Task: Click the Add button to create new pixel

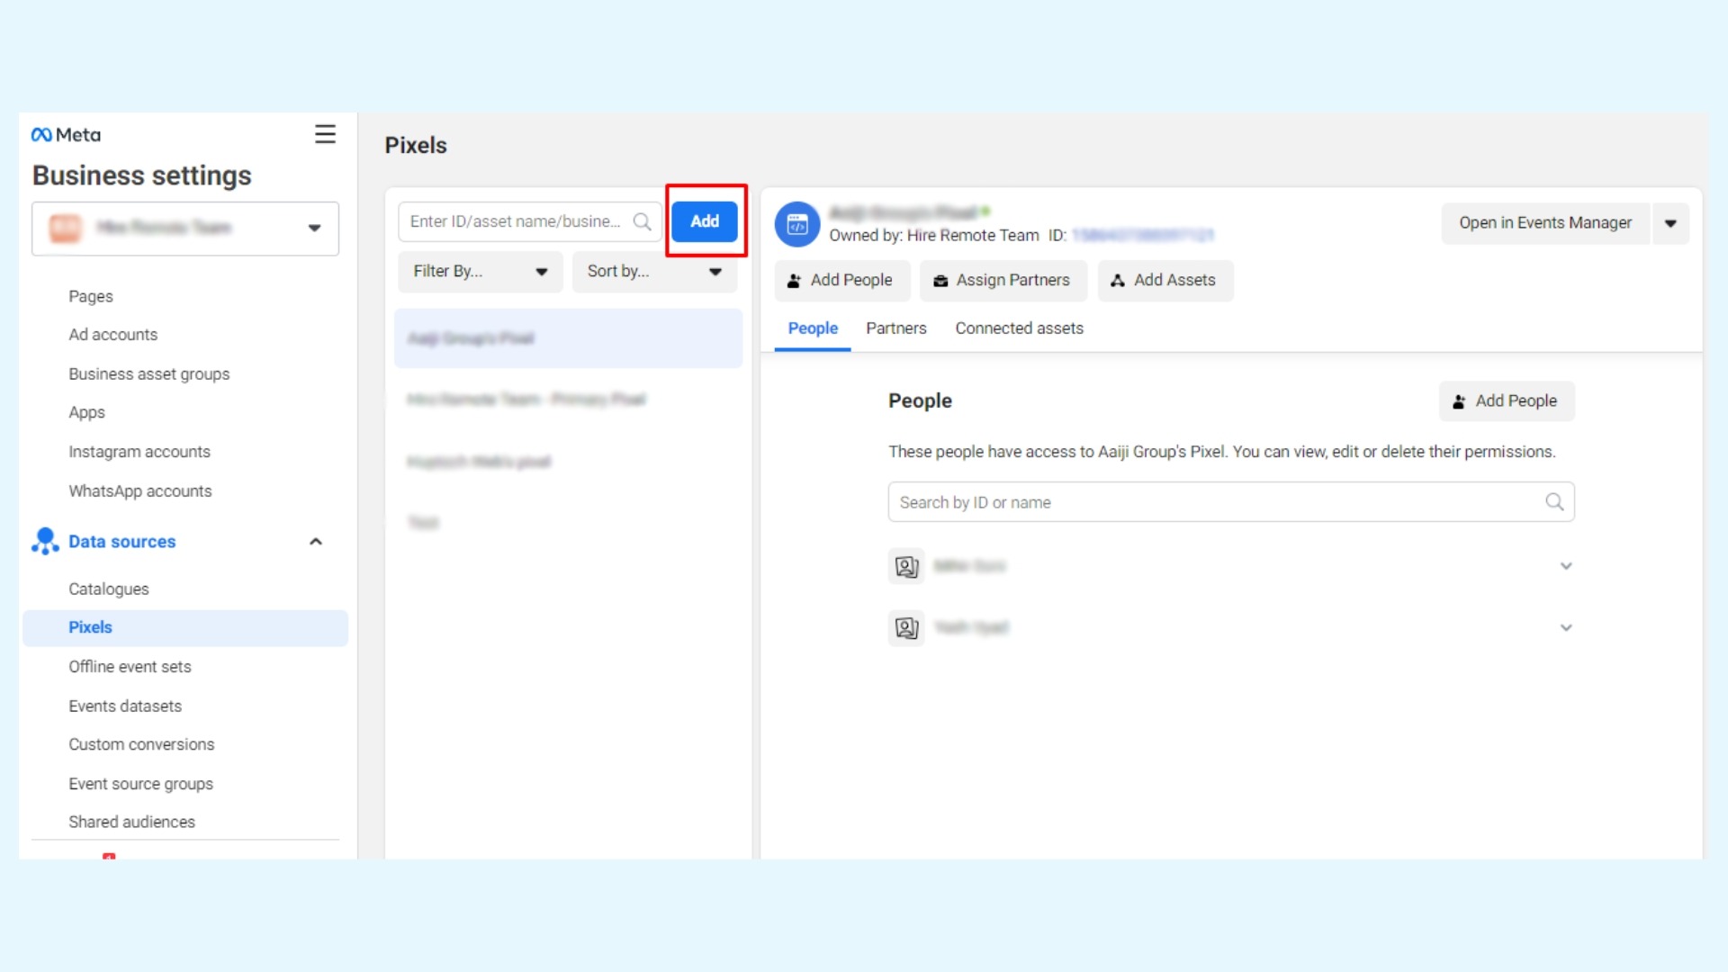Action: click(x=705, y=220)
